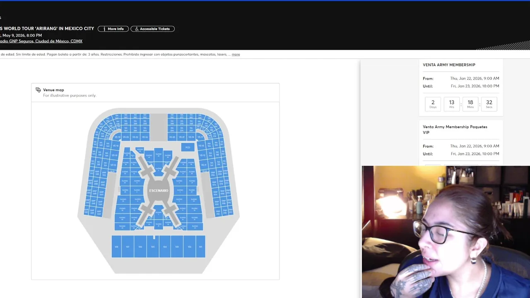This screenshot has width=530, height=298.
Task: Select section 103 on the venue map
Action: [177, 246]
